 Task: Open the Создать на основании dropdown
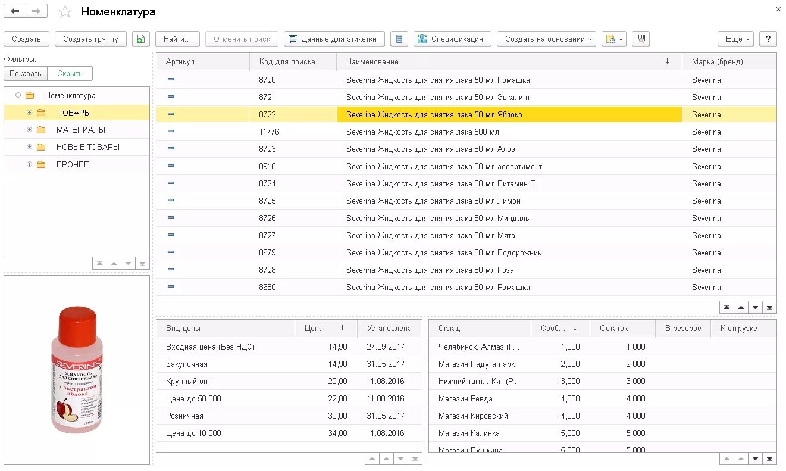[x=547, y=39]
